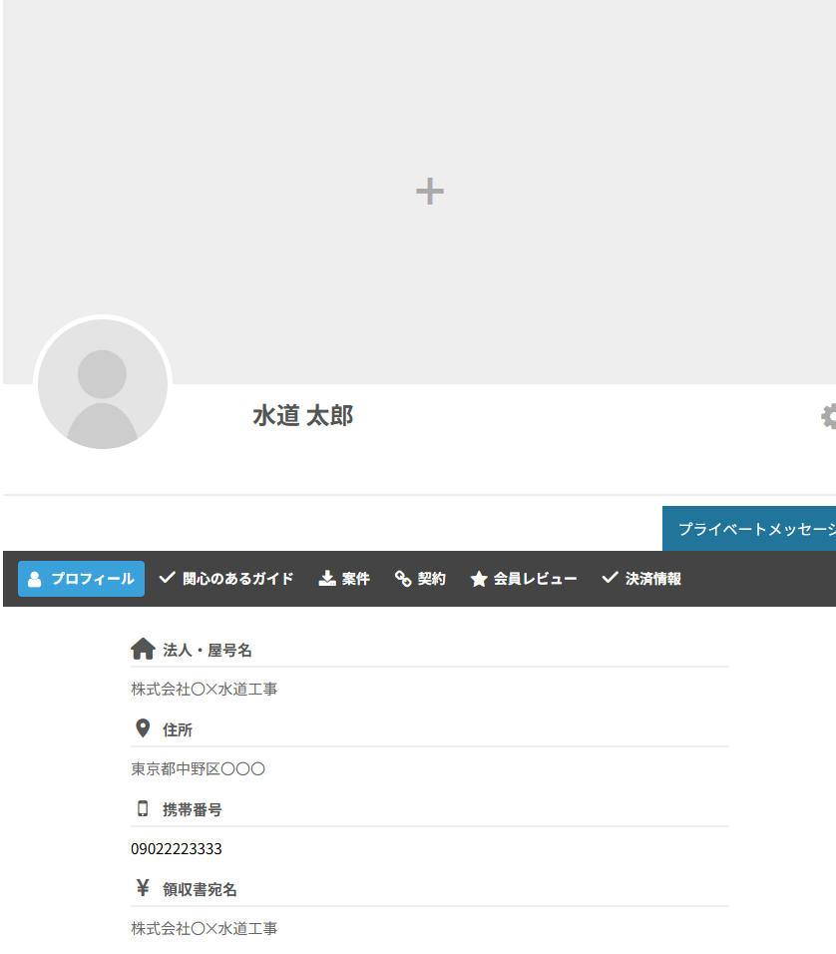
Task: Click the phone number 09022223333
Action: (177, 849)
